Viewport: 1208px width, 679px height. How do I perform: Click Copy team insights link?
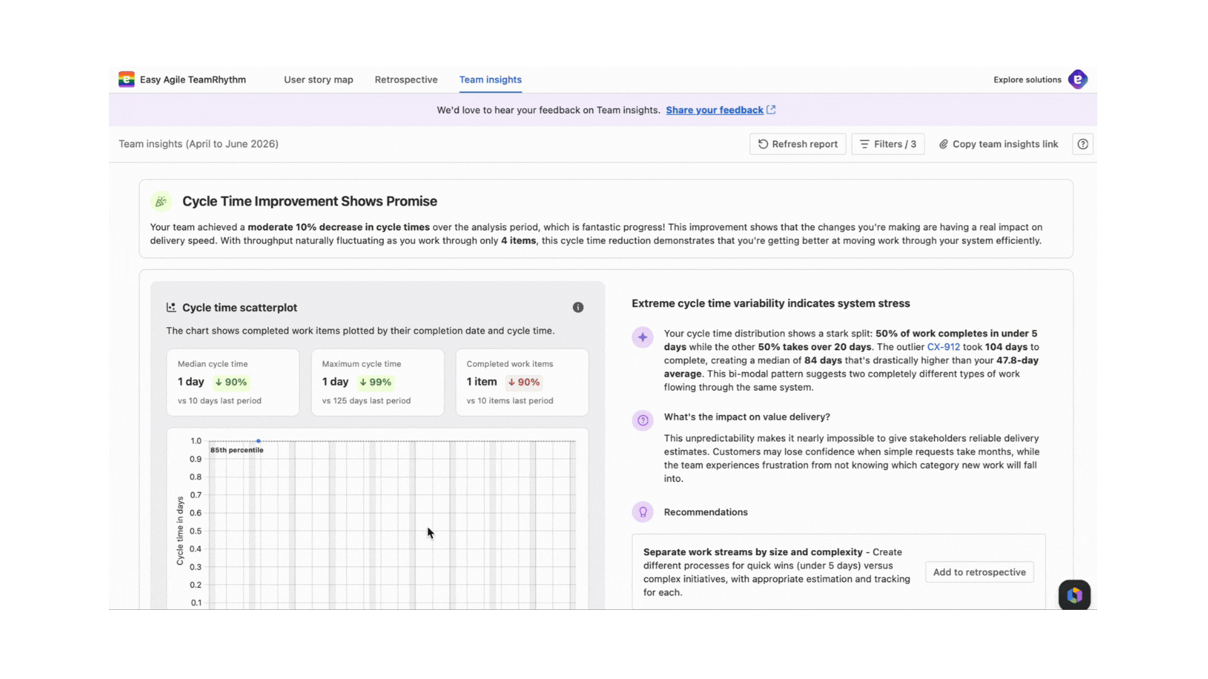998,144
